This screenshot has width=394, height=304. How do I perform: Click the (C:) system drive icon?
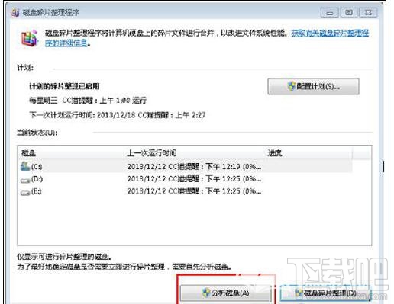(x=25, y=166)
